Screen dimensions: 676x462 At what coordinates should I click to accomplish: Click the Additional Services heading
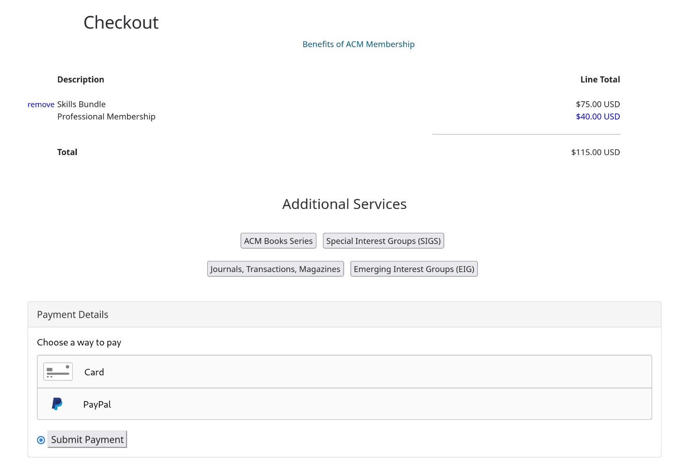click(x=345, y=204)
